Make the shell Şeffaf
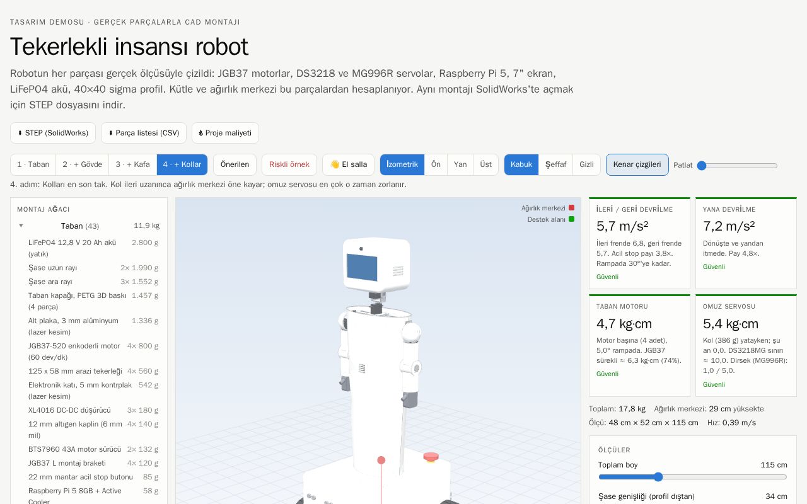This screenshot has height=504, width=807. click(556, 164)
